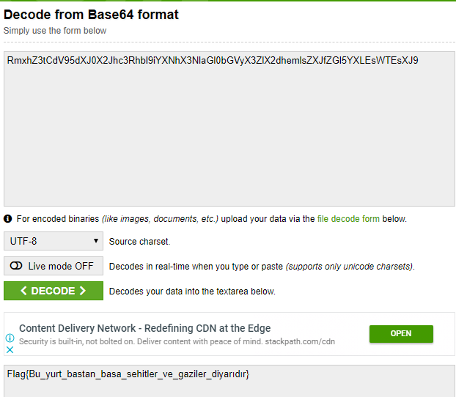The image size is (456, 397).
Task: Click the 'Content Delivery Network' ad headline
Action: point(144,328)
